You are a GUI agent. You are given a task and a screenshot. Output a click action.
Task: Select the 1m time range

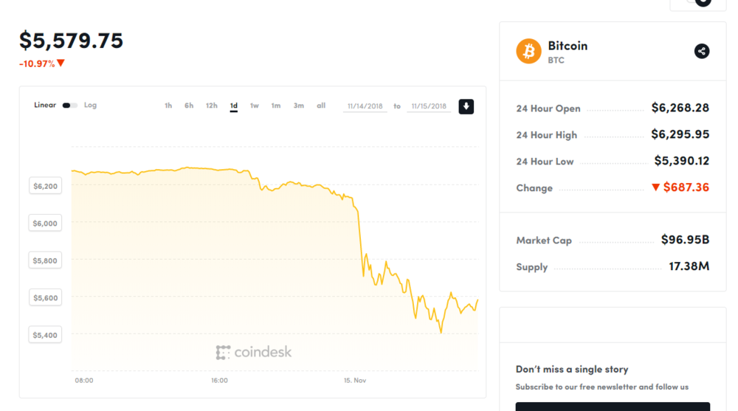[x=276, y=106]
